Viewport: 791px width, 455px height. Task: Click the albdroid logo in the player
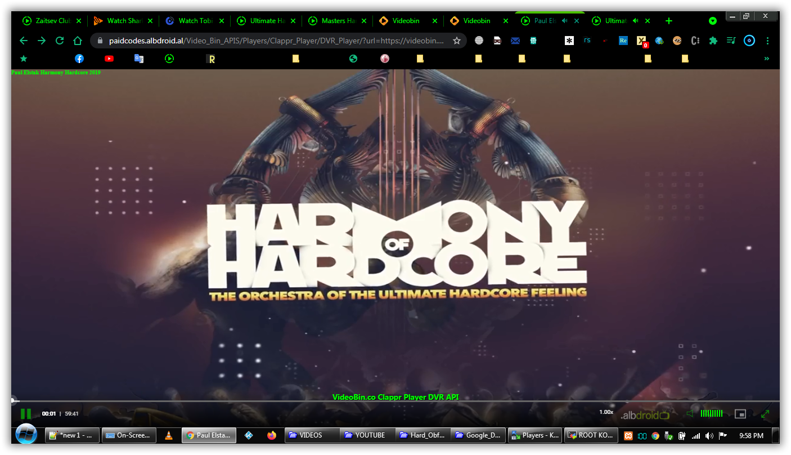[645, 416]
